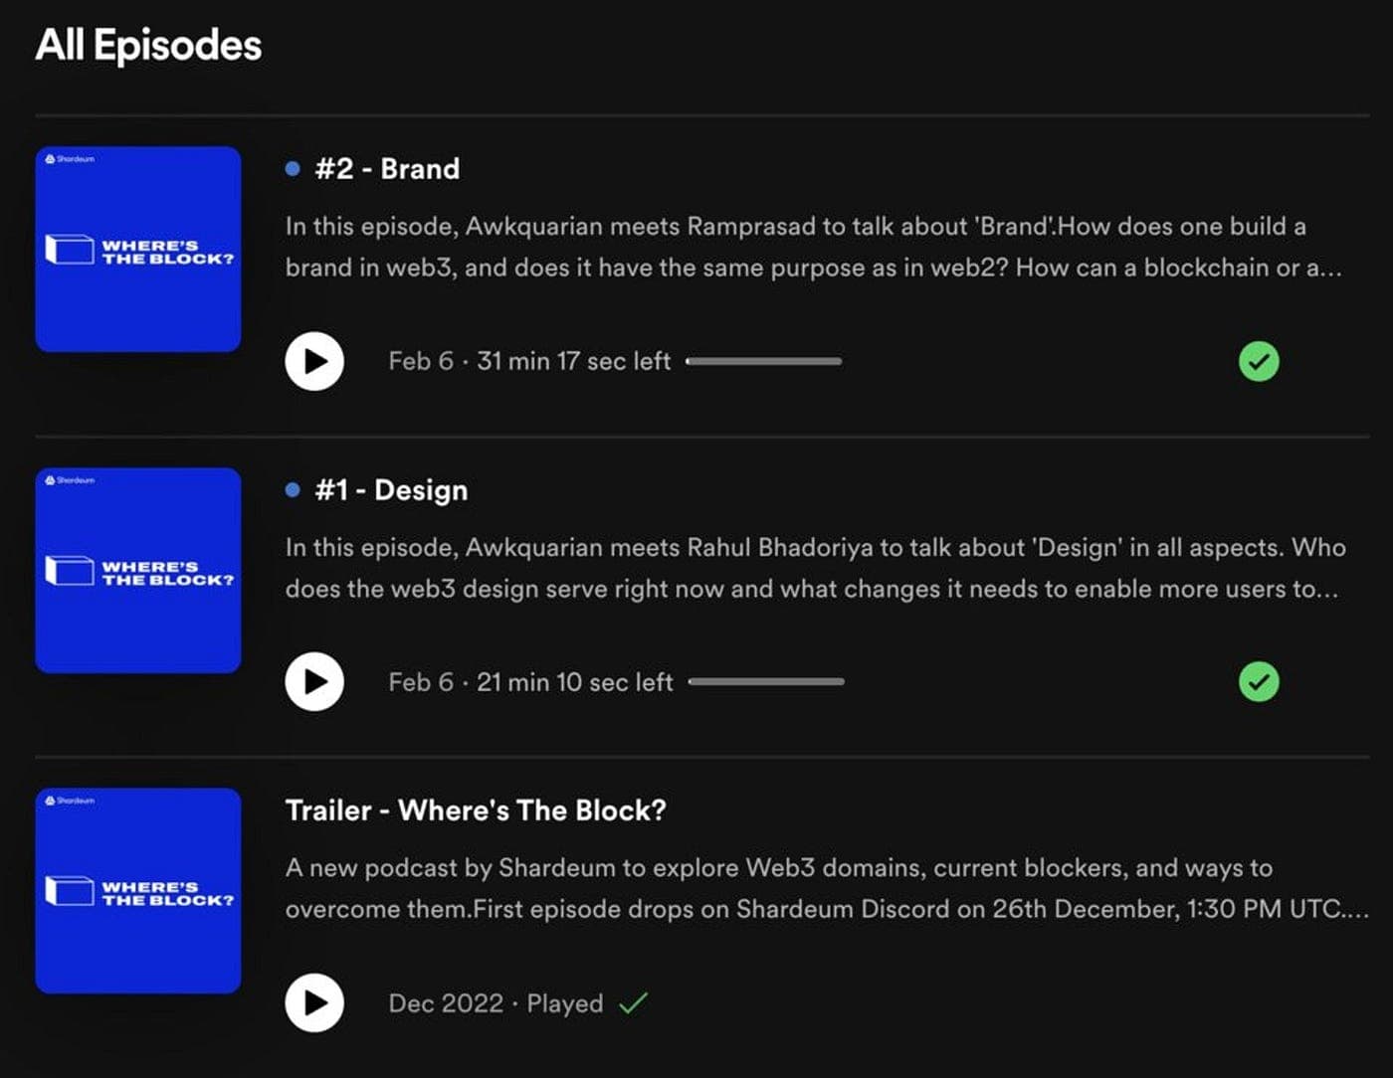This screenshot has width=1393, height=1078.
Task: Toggle green saved checkmark for #1 - Design
Action: [1259, 682]
